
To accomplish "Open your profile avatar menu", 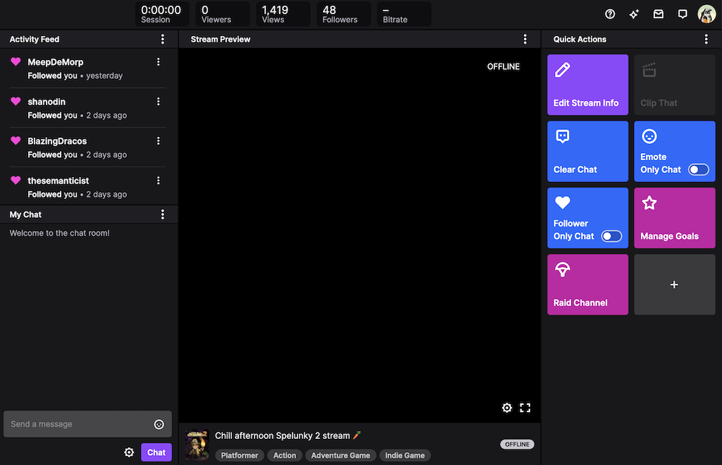I will click(706, 13).
